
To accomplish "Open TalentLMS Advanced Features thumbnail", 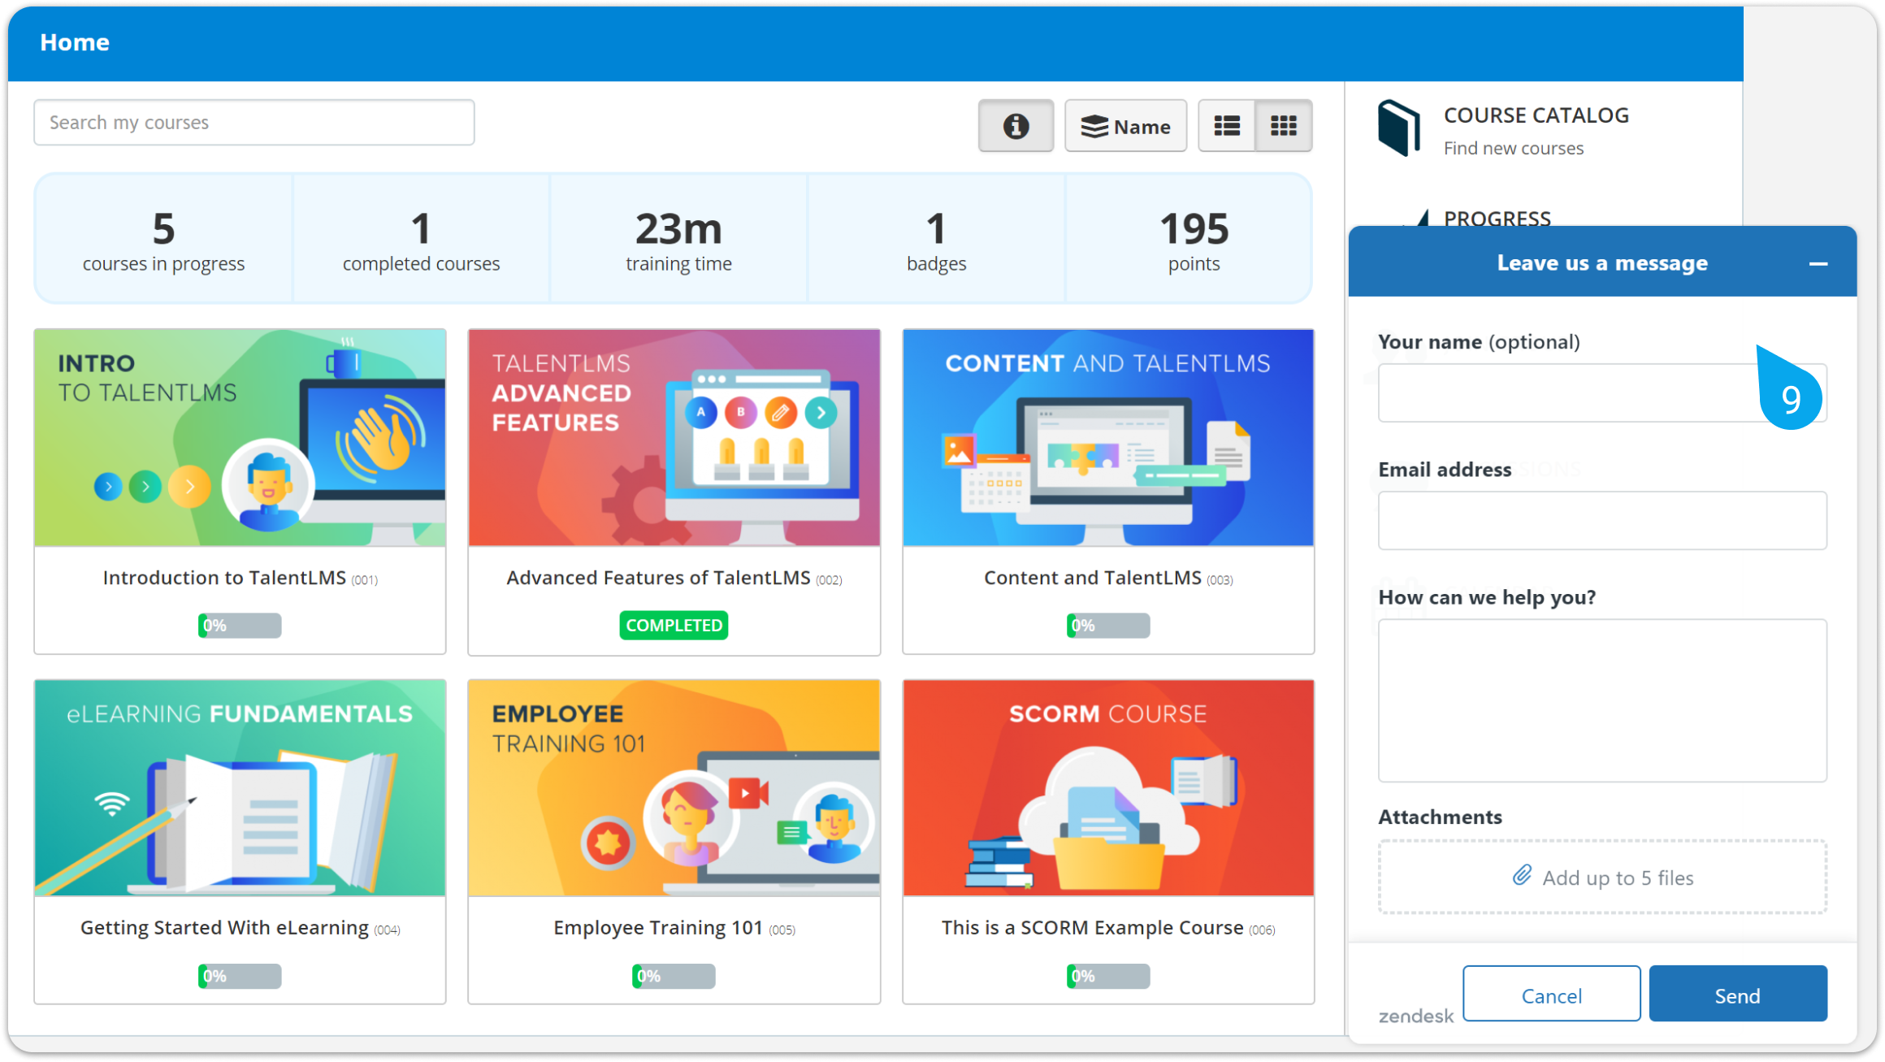I will [674, 438].
